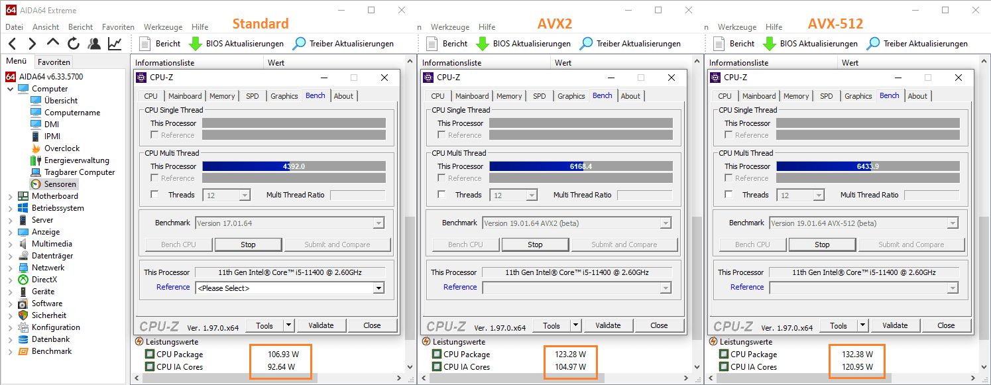Select Übersicht in the Computer tree
Screen dimensions: 991x385
pos(61,101)
